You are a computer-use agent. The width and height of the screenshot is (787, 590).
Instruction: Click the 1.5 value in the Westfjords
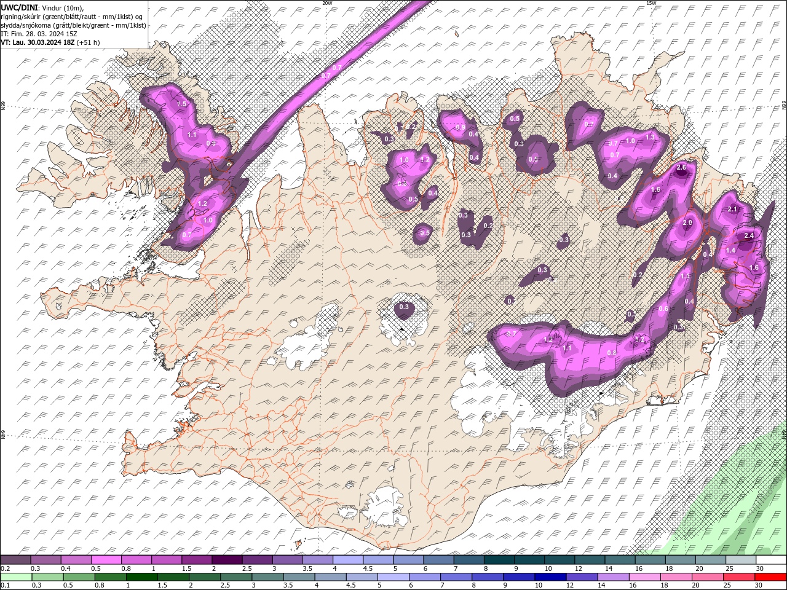point(182,104)
